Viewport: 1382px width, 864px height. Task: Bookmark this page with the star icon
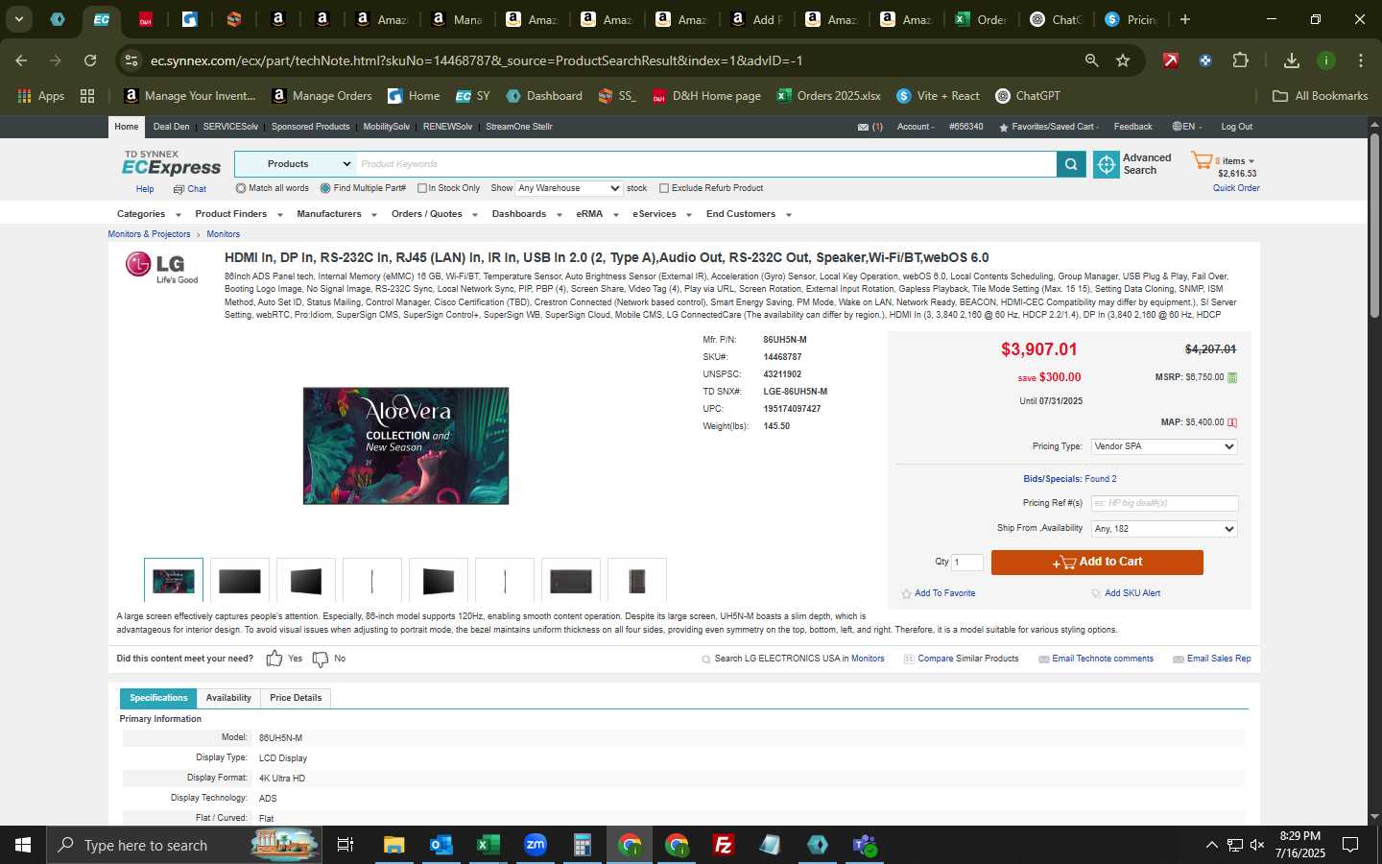tap(1123, 60)
